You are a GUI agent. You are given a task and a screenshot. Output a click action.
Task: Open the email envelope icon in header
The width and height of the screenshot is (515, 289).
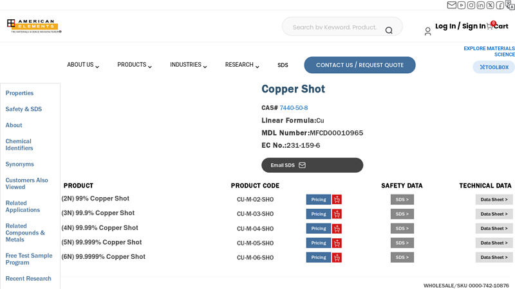pos(452,5)
